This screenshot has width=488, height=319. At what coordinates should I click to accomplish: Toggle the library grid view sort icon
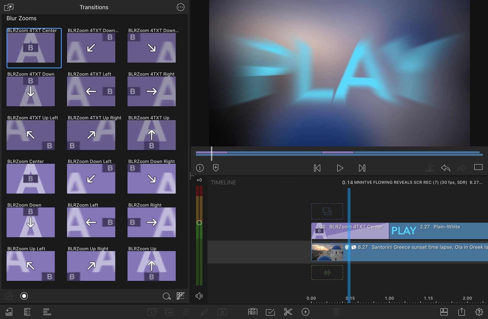click(180, 296)
